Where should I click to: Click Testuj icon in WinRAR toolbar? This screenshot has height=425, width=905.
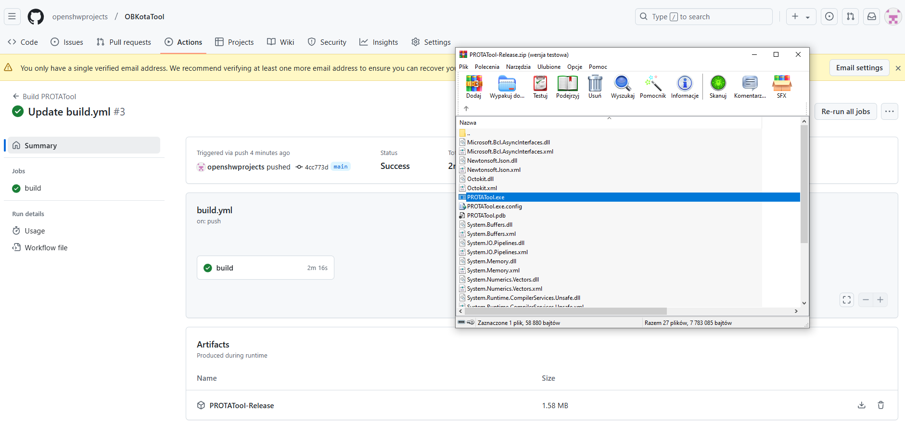pos(540,87)
